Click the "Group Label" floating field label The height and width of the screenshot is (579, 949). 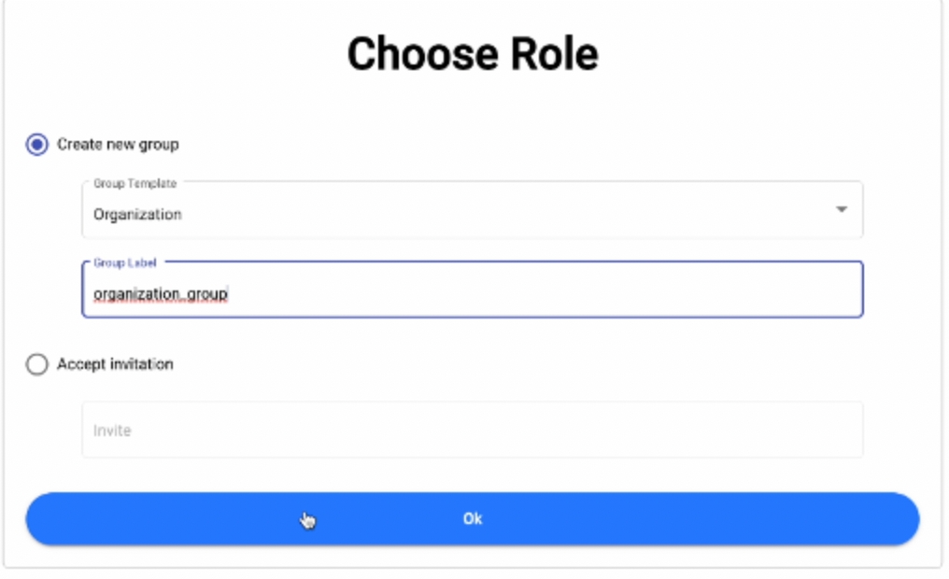[125, 263]
